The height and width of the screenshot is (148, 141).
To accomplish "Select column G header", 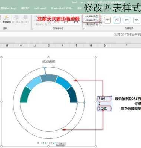I will click(x=105, y=46).
